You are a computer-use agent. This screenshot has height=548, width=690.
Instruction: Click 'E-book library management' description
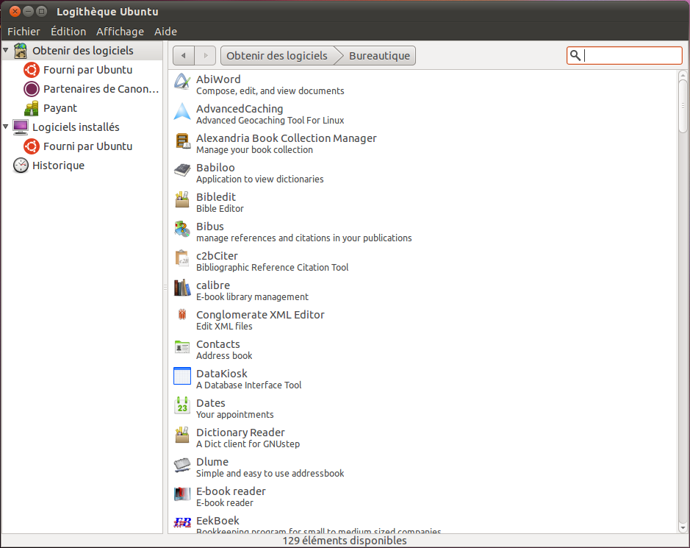[252, 297]
